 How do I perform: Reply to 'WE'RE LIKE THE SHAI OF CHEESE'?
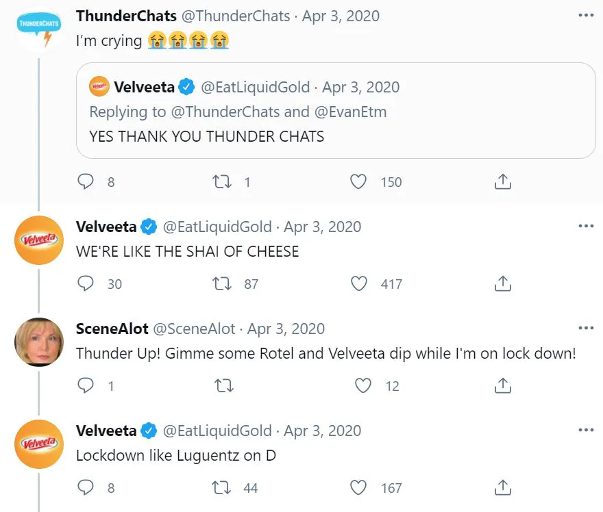[x=86, y=283]
